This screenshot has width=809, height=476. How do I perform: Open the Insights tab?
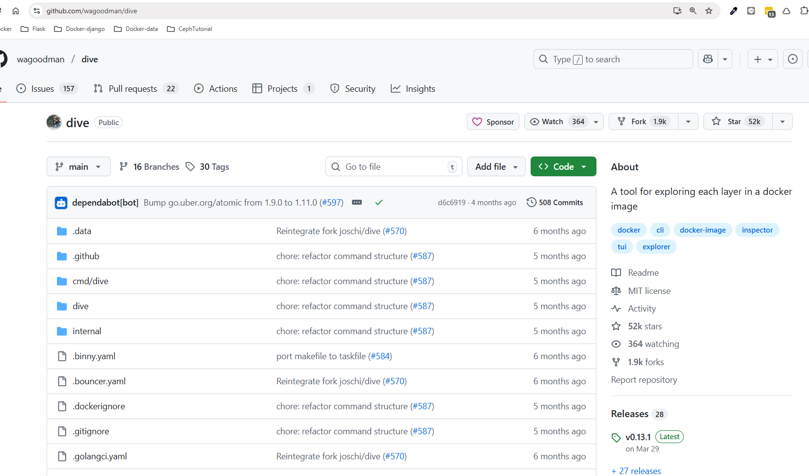[413, 89]
